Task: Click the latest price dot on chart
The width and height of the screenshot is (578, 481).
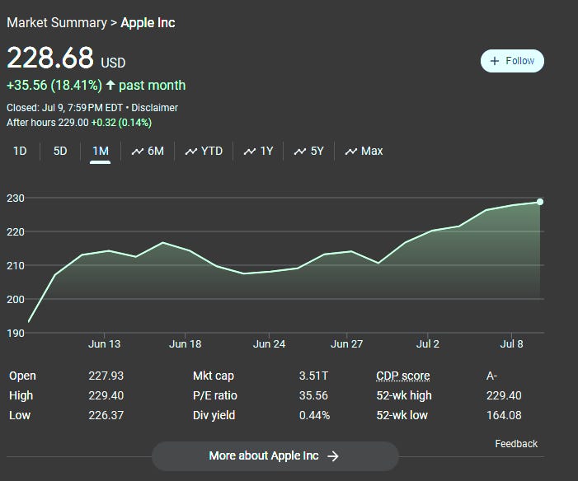Action: coord(540,202)
